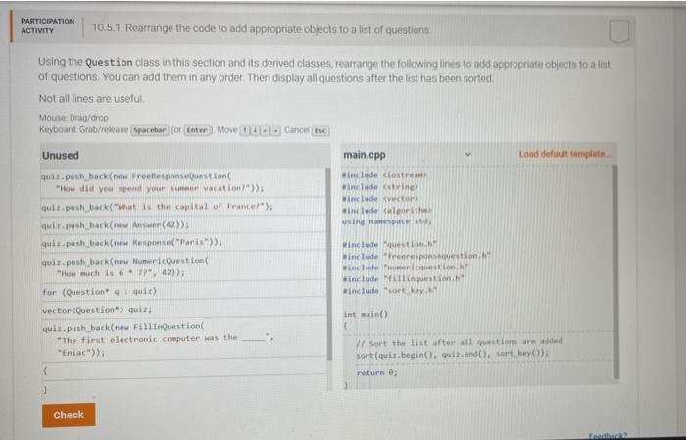Screen dimensions: 686x440
Task: Click the Sort the list comment line
Action: point(459,342)
